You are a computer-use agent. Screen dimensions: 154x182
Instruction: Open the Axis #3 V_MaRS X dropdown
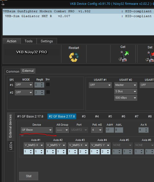(x=78, y=145)
